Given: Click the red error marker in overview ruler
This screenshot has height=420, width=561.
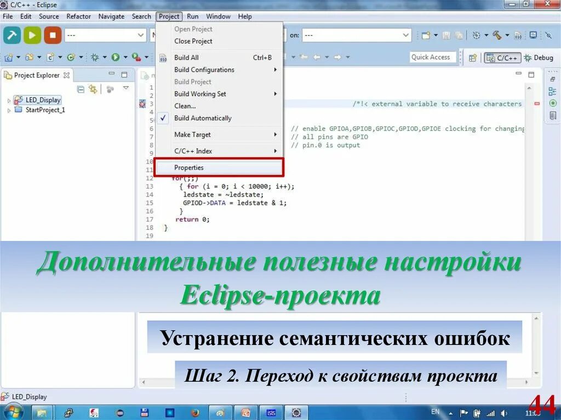Looking at the screenshot, I should [x=537, y=103].
